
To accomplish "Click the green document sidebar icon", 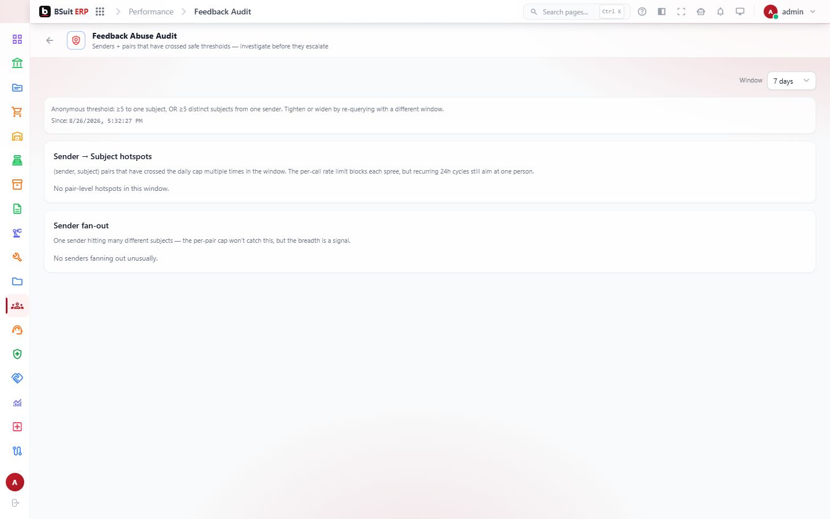I will point(17,209).
